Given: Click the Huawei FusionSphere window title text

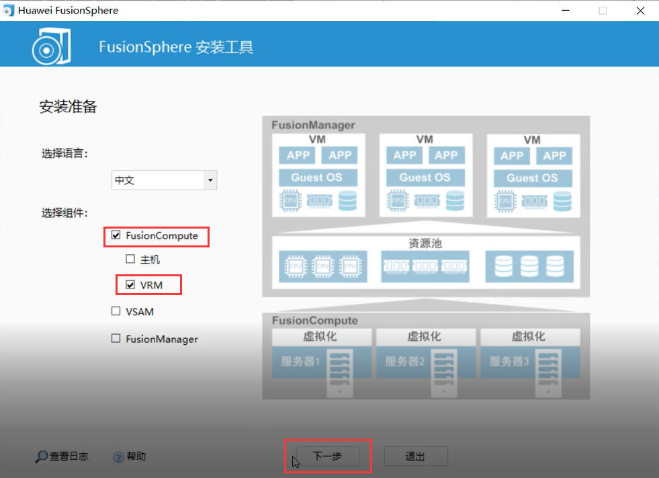Looking at the screenshot, I should [x=68, y=11].
